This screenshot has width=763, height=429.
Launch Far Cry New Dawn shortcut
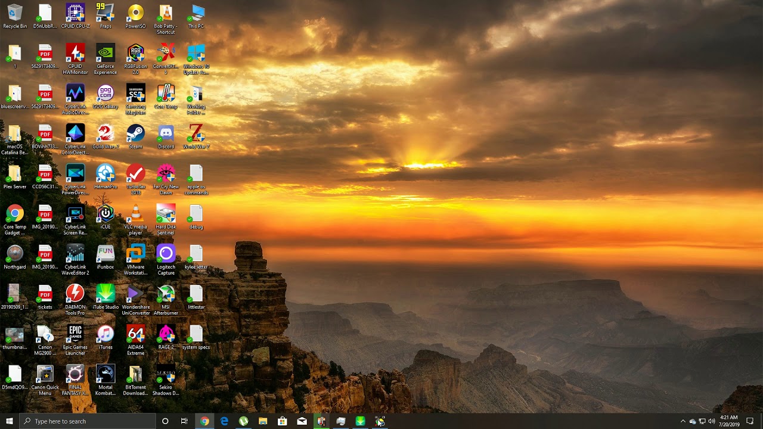coord(166,179)
